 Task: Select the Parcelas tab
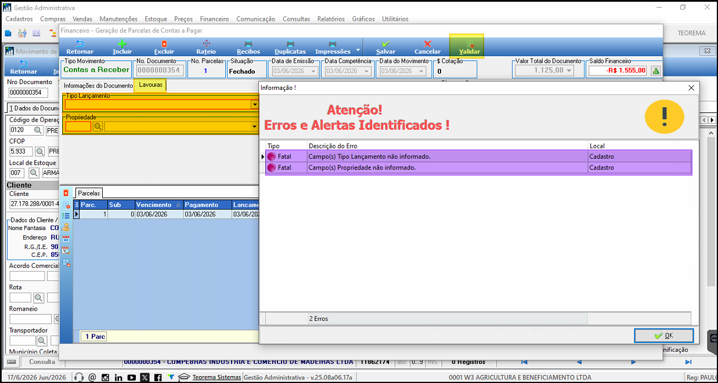click(89, 193)
